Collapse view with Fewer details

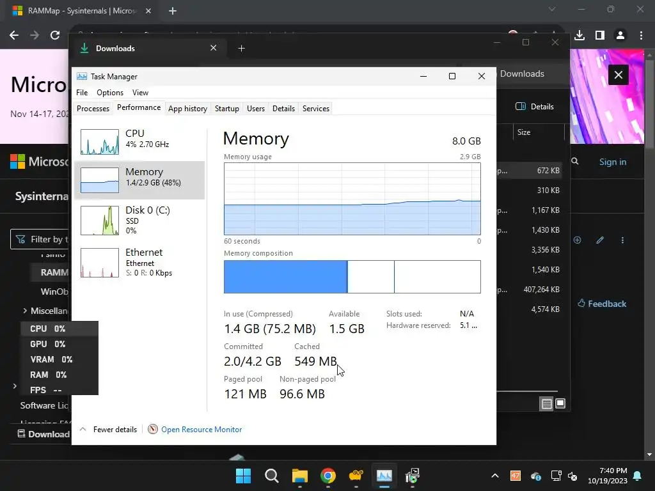point(108,429)
